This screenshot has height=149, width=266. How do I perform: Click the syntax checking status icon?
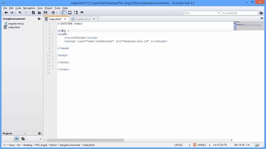(257, 145)
